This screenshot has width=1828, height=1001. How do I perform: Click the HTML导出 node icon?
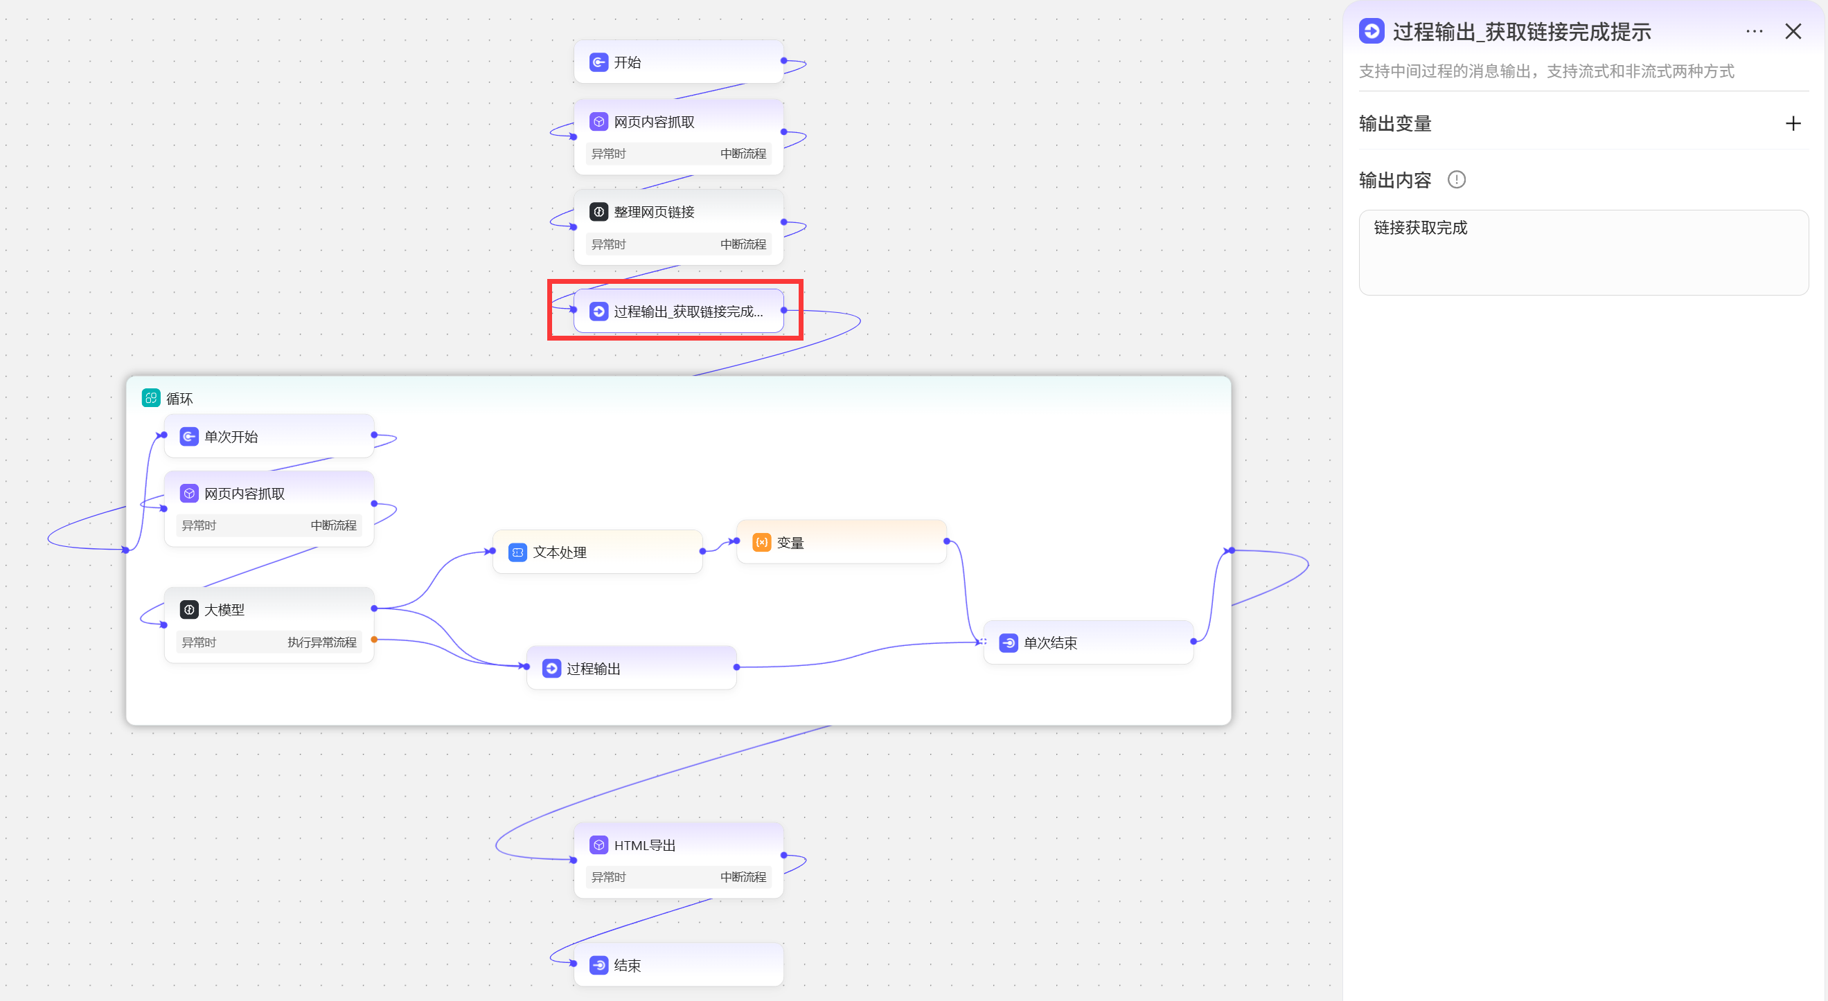click(x=598, y=845)
